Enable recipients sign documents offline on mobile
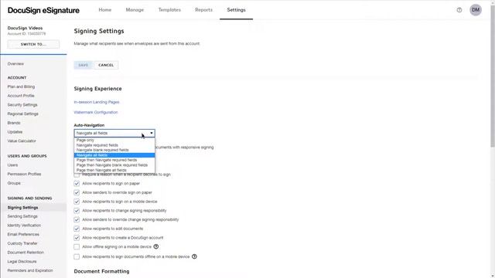The image size is (495, 278). click(77, 256)
